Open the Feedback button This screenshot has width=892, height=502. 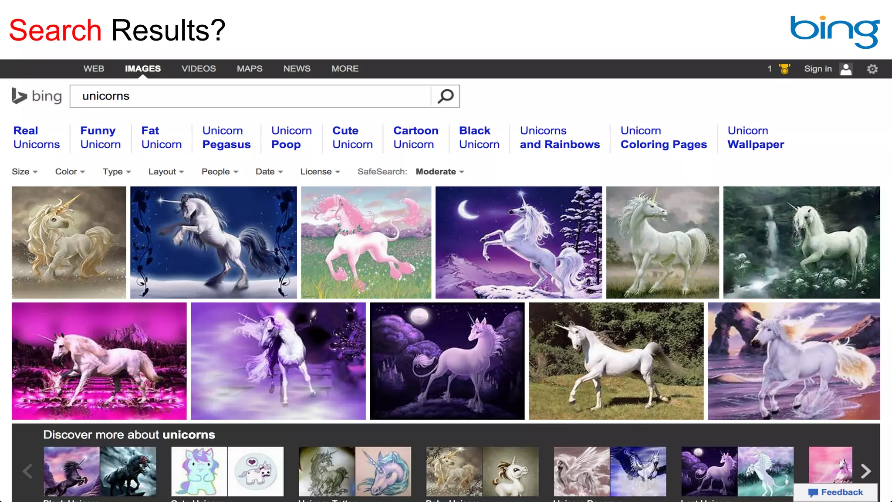tap(835, 492)
